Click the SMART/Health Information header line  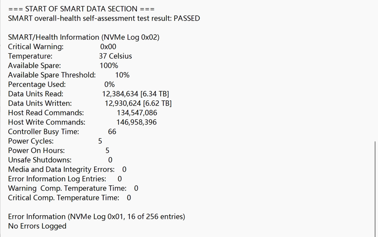pyautogui.click(x=84, y=37)
